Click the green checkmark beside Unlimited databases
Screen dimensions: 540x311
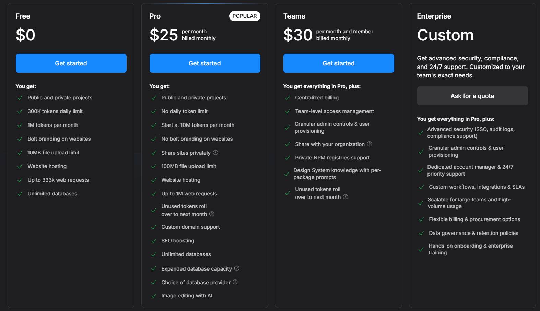coord(19,193)
